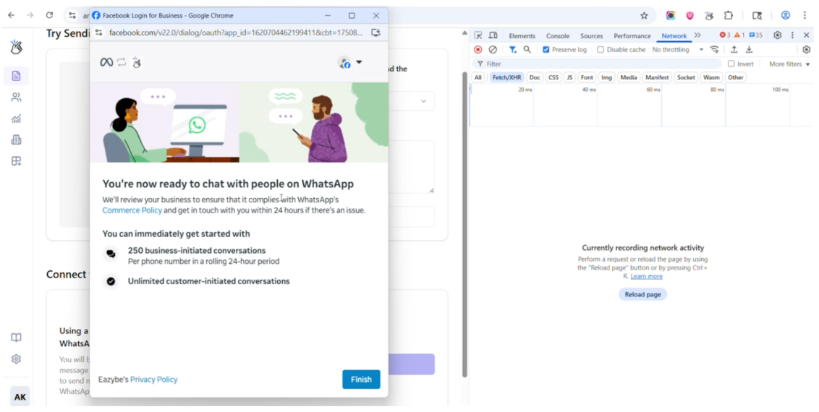Screen dimensions: 819x412
Task: Switch to the Elements tab
Action: coord(522,36)
